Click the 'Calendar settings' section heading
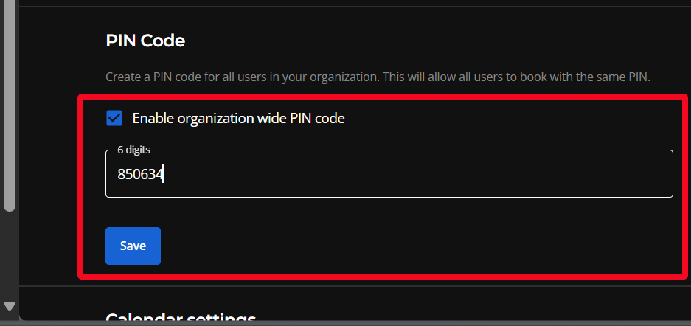The width and height of the screenshot is (691, 326). tap(181, 319)
